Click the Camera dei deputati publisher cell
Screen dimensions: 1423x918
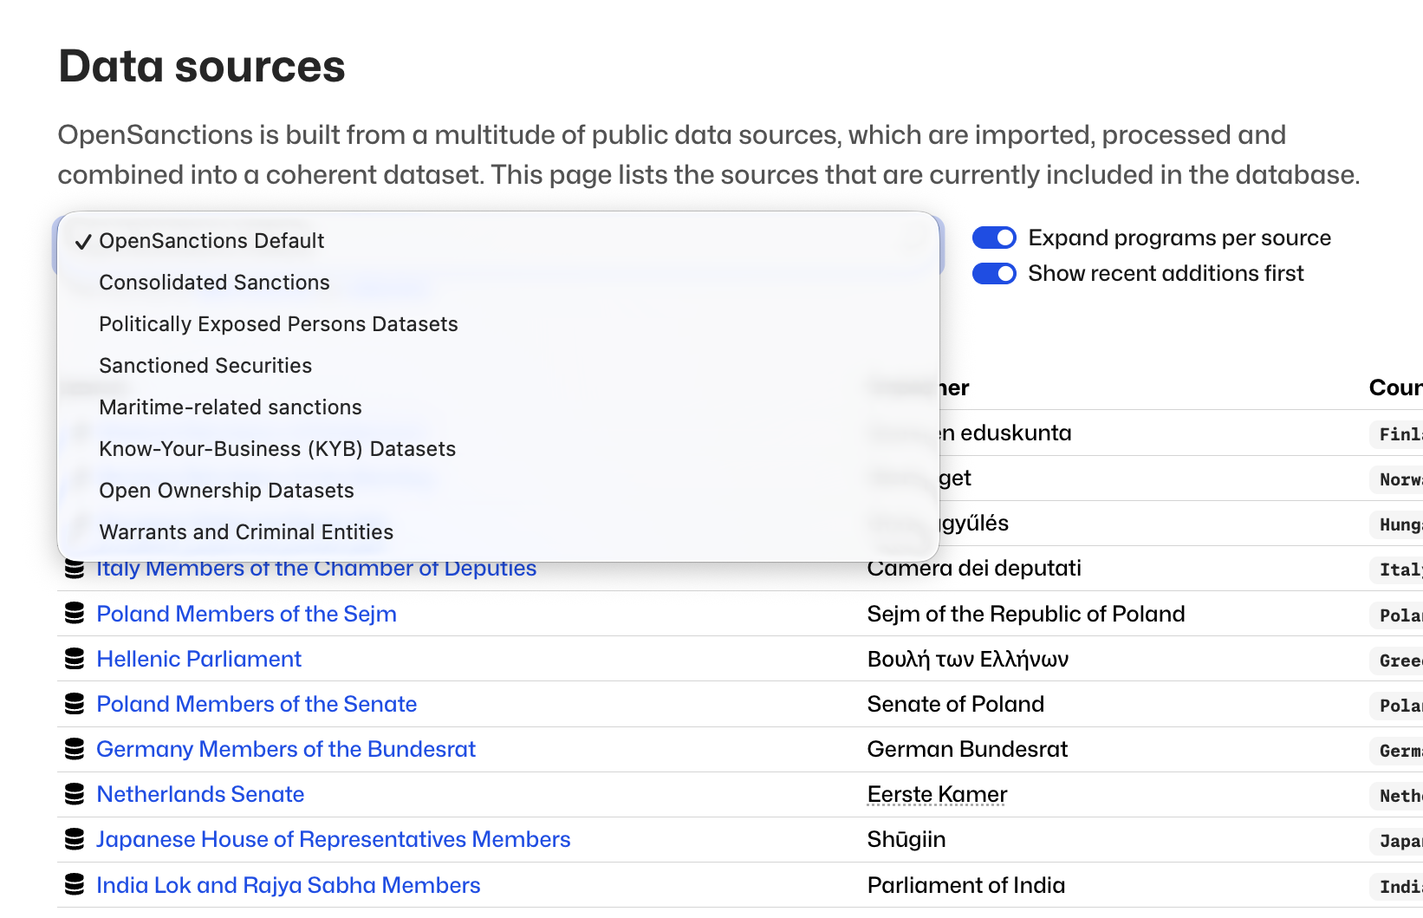pos(975,570)
